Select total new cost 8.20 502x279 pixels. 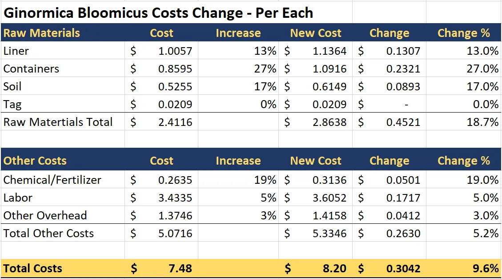pyautogui.click(x=334, y=268)
